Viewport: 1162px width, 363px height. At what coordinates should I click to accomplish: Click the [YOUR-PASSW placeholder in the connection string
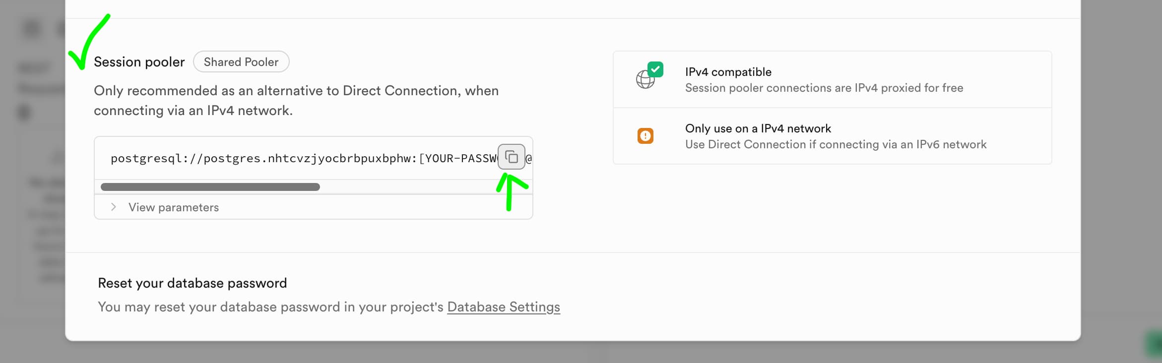(457, 159)
